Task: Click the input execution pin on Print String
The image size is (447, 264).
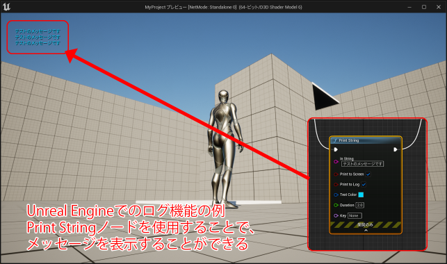Action: click(x=336, y=149)
